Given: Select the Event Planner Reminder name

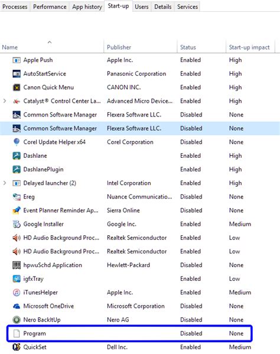Looking at the screenshot, I should [x=61, y=210].
